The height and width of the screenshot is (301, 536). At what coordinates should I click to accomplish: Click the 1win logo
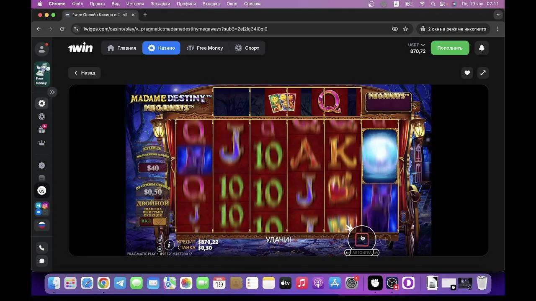(80, 48)
